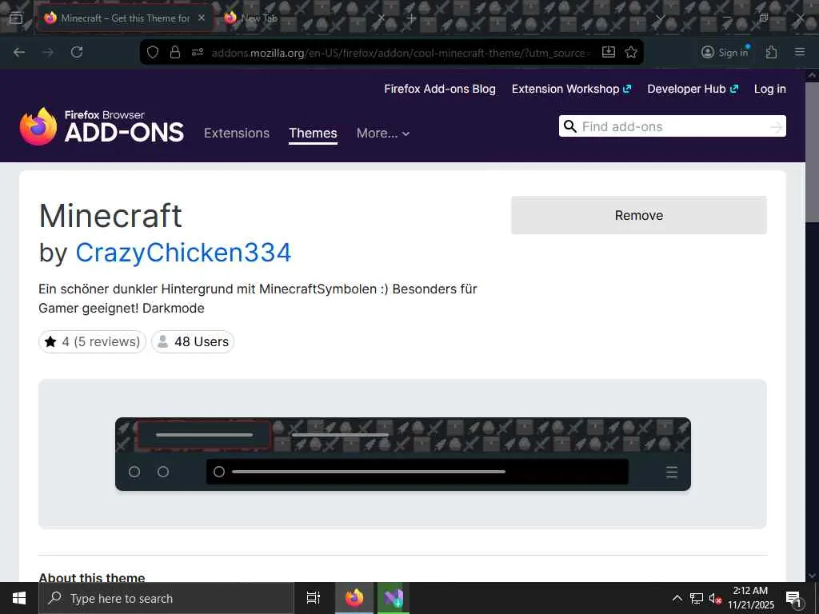Click the muted volume tray icon
This screenshot has height=614, width=819.
[x=715, y=598]
